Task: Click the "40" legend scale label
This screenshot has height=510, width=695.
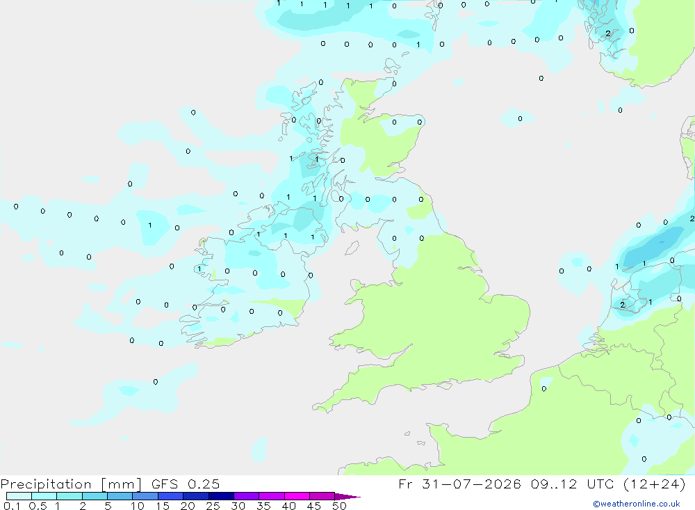Action: pyautogui.click(x=288, y=506)
